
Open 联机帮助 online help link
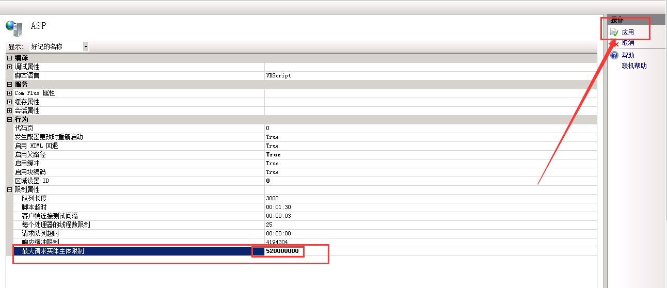pyautogui.click(x=634, y=66)
